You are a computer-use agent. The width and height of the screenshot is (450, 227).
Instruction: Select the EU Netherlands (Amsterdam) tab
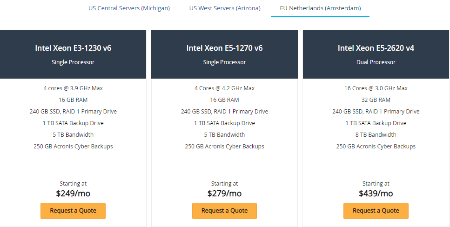pos(320,8)
